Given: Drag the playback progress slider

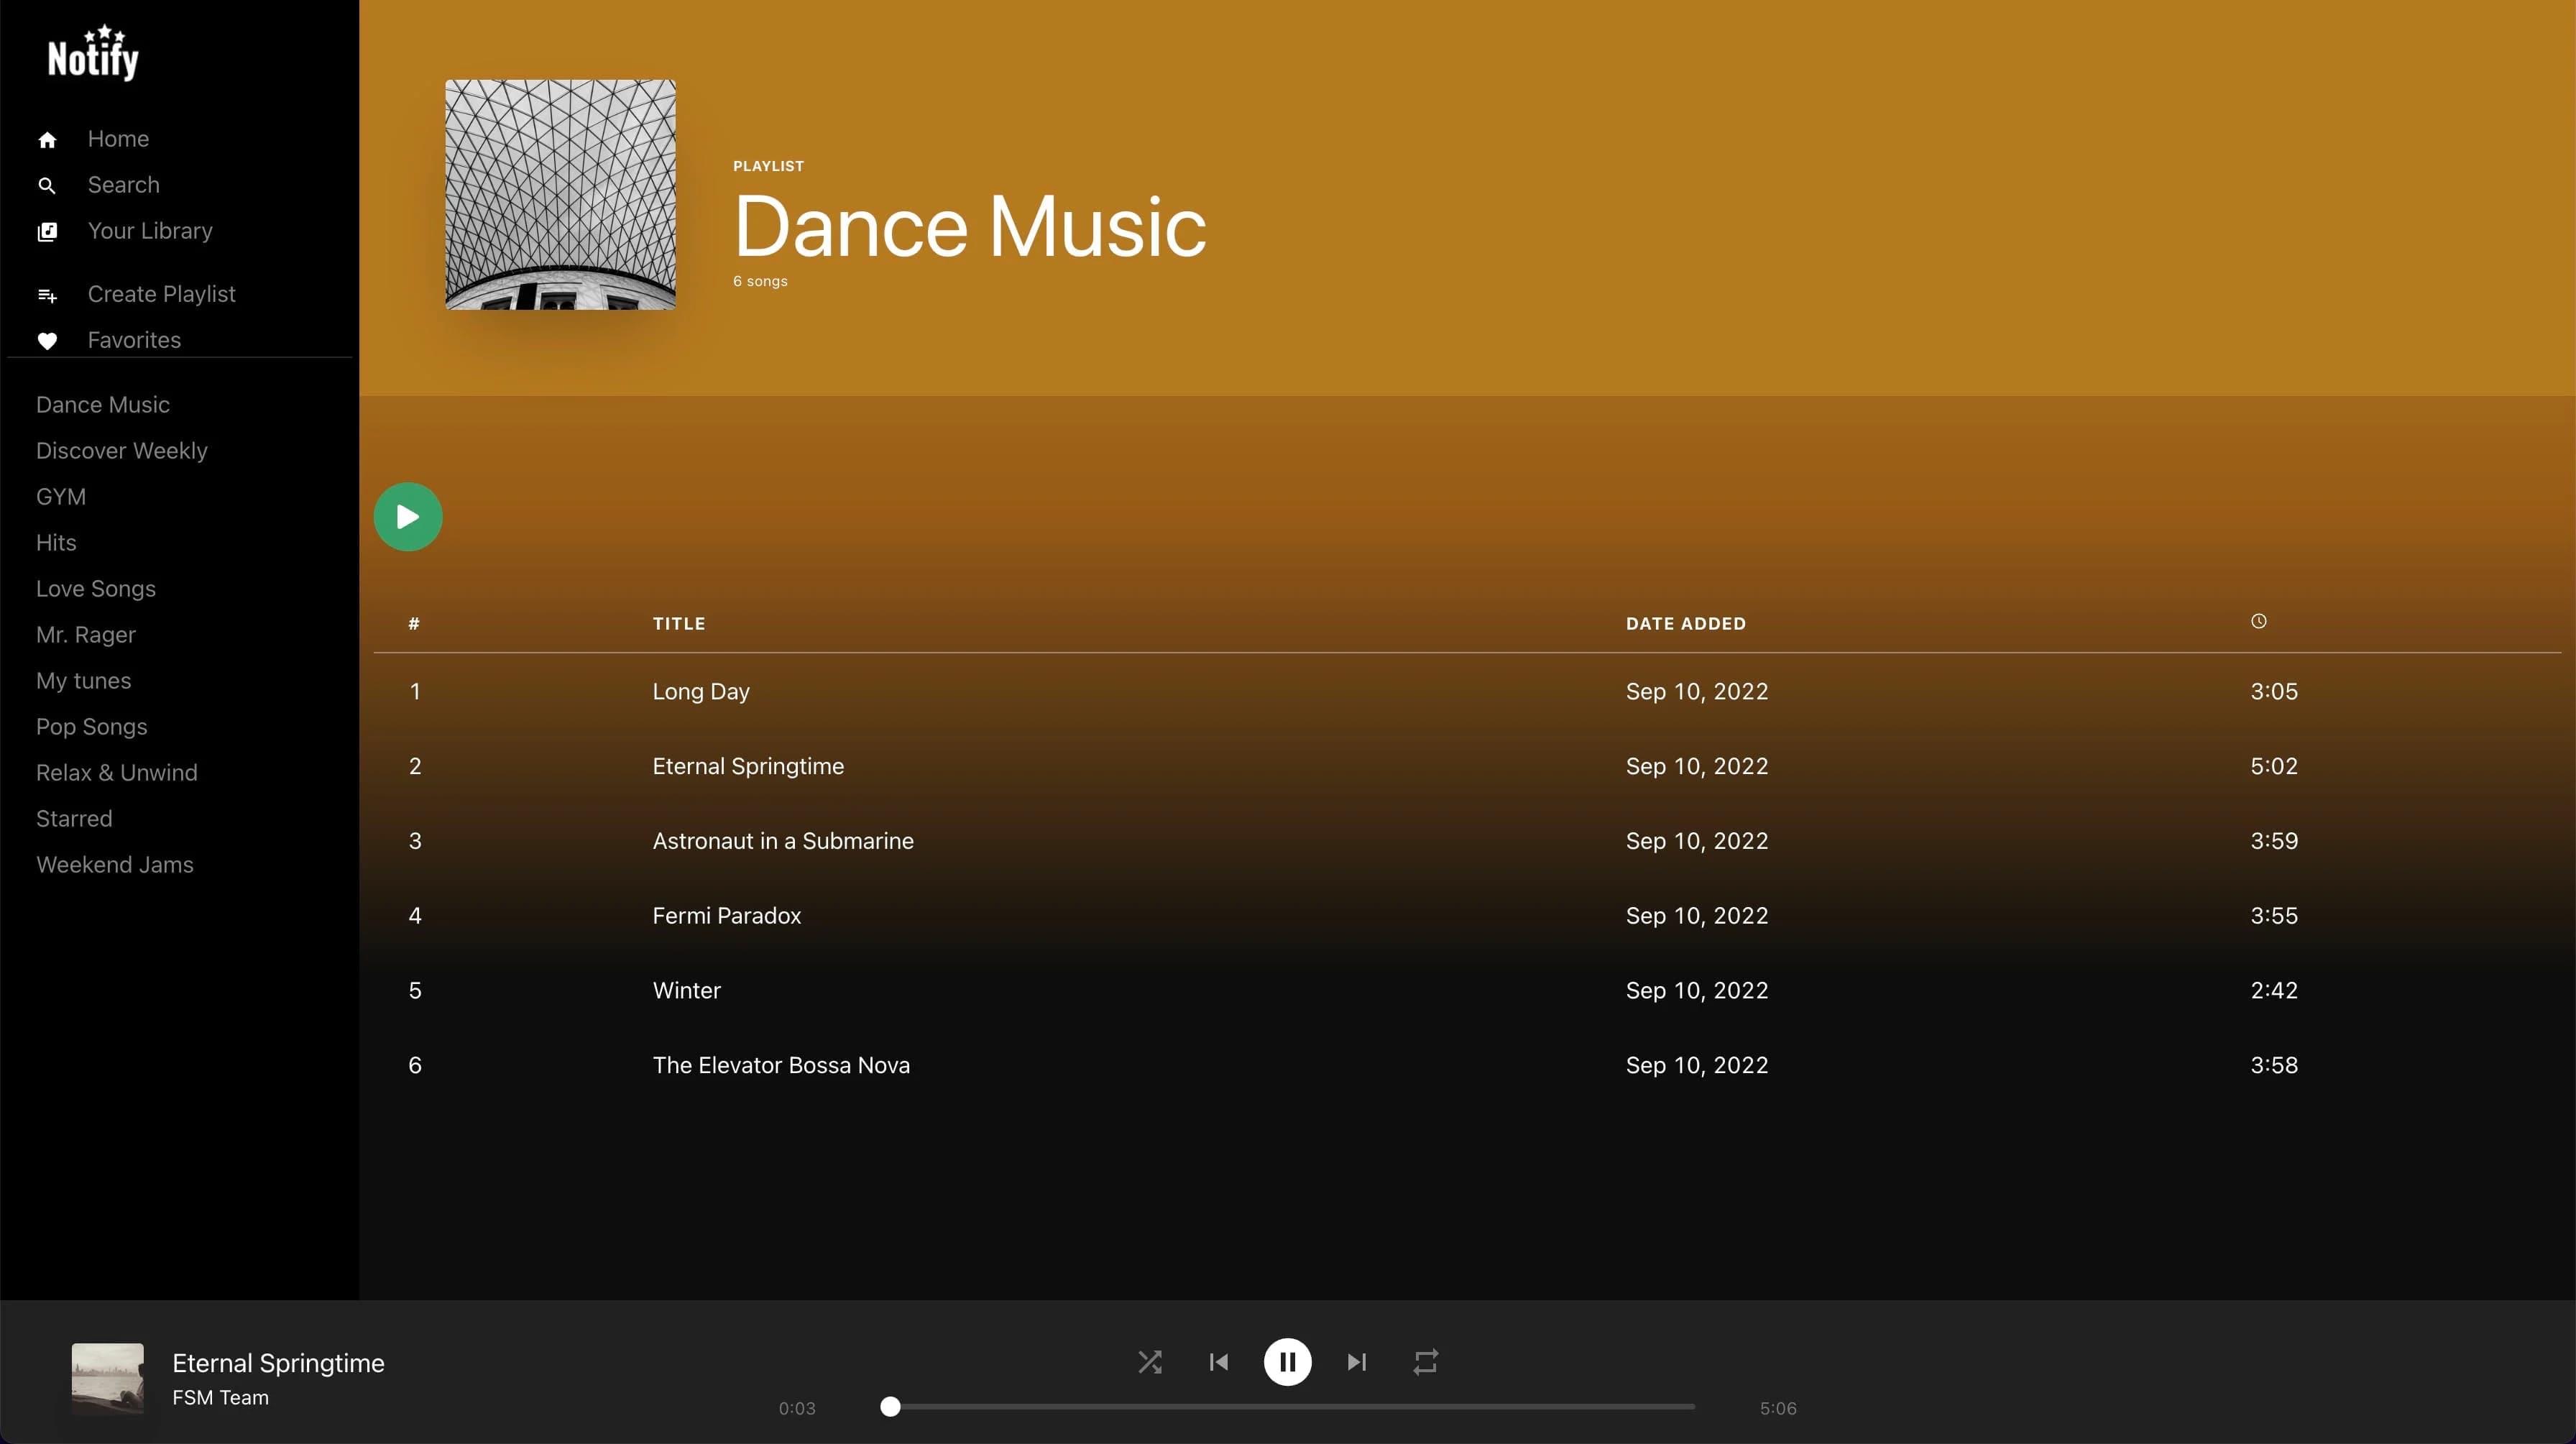Looking at the screenshot, I should coord(888,1407).
